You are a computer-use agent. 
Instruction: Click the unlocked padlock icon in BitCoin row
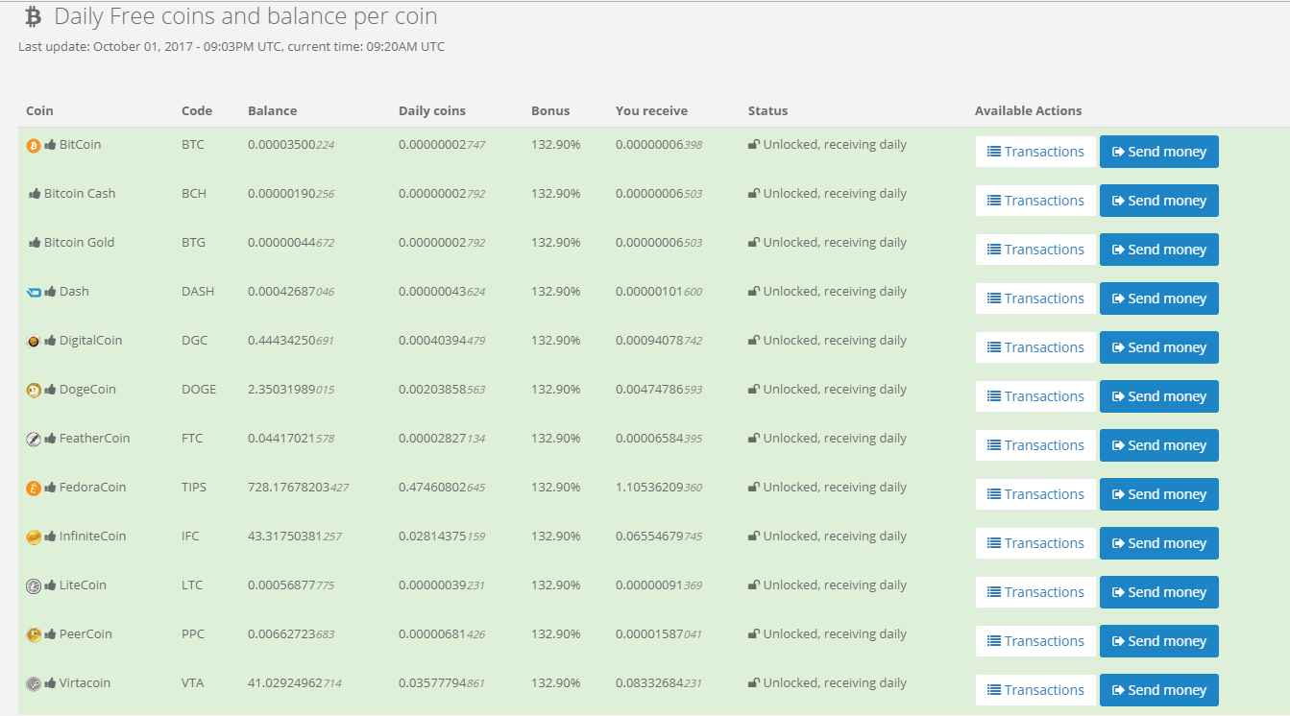tap(754, 145)
